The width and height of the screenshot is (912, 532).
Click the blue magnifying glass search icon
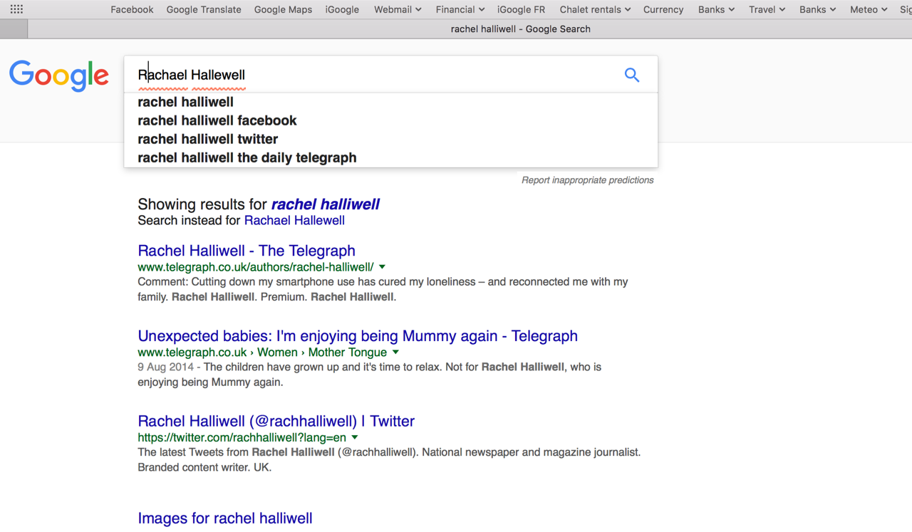tap(631, 75)
